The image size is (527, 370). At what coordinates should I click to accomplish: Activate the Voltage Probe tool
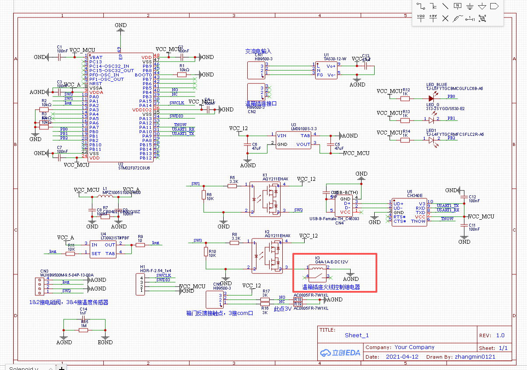[x=457, y=18]
